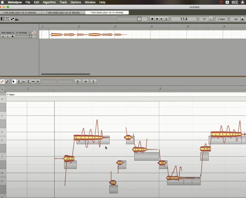Click the F Major key button
The width and height of the screenshot is (246, 198).
(x=221, y=19)
